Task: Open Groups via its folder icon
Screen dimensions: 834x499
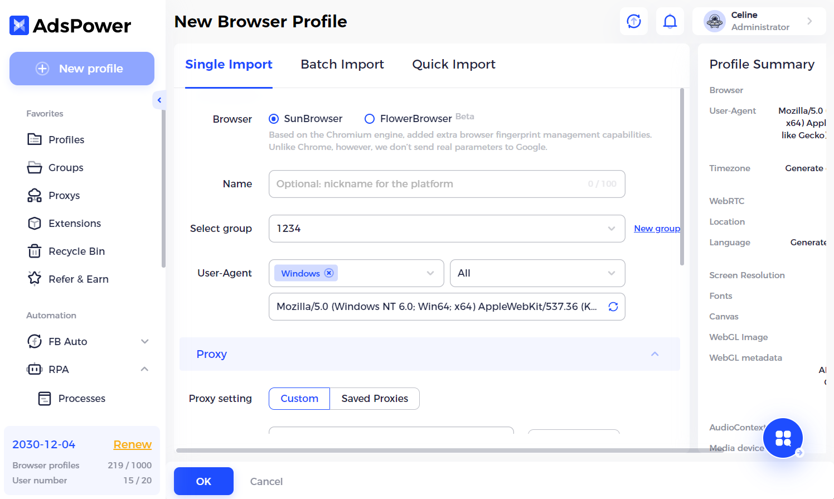Action: point(35,167)
